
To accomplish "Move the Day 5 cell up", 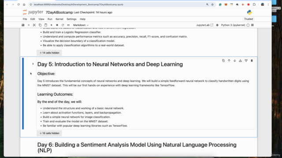I will pos(229,61).
